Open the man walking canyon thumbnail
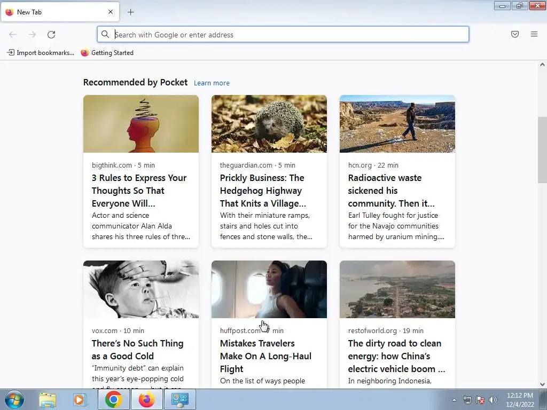The image size is (547, 410). point(397,124)
